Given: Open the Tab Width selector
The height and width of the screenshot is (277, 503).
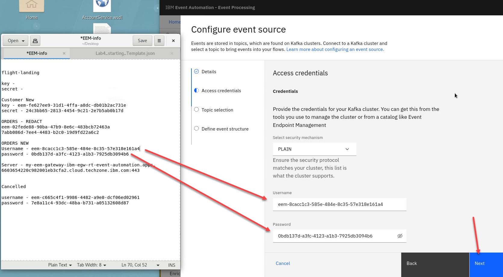Looking at the screenshot, I should click(92, 265).
